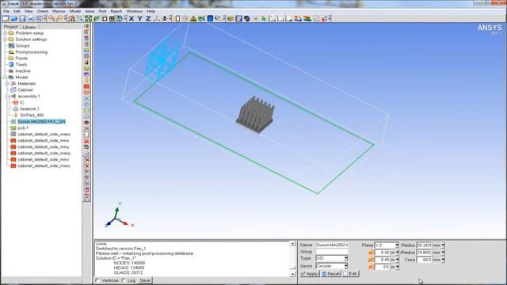This screenshot has width=507, height=285.
Task: Click the green pcb.1 icon
Action: 13,128
